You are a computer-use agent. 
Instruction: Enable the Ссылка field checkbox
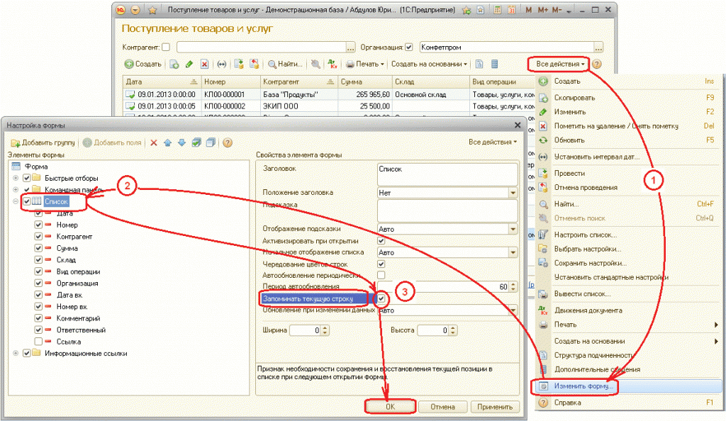[x=39, y=342]
